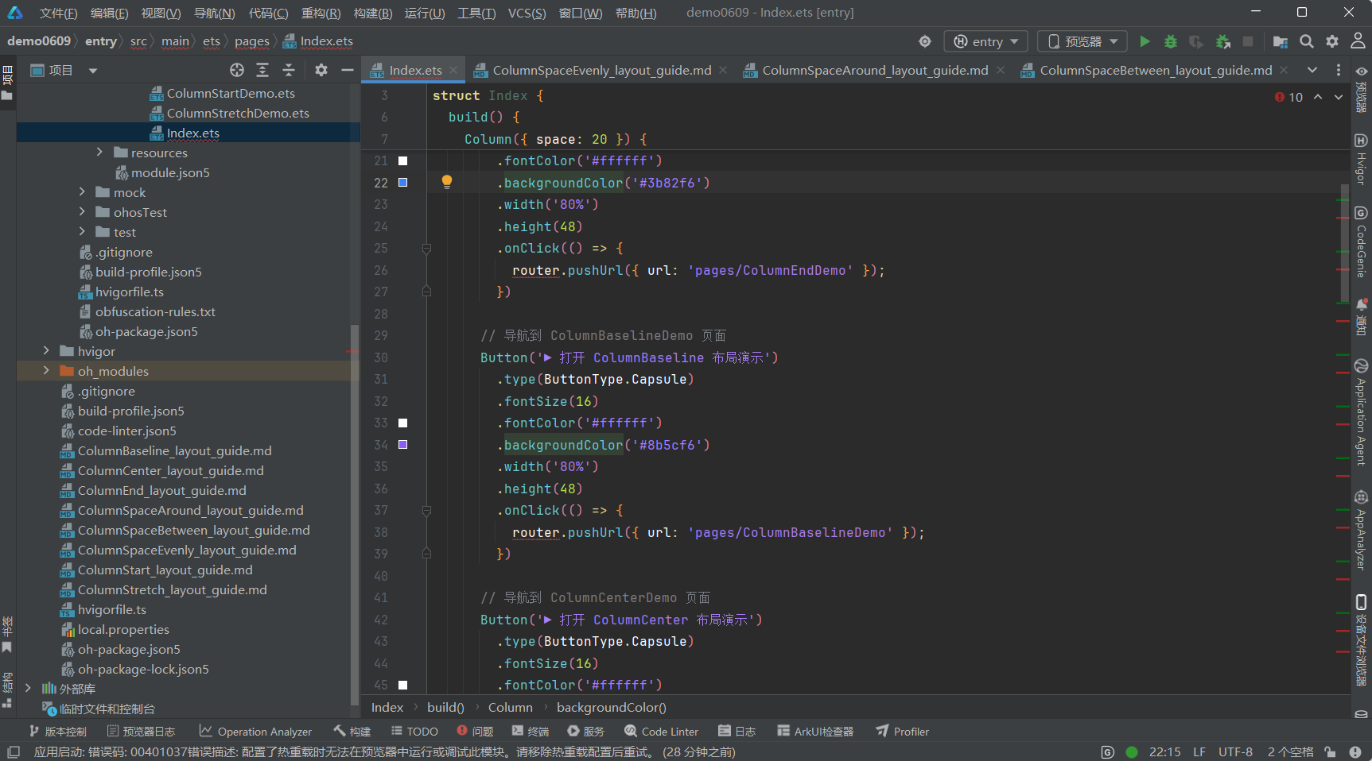Open the VCS menu
The width and height of the screenshot is (1372, 761).
527,13
